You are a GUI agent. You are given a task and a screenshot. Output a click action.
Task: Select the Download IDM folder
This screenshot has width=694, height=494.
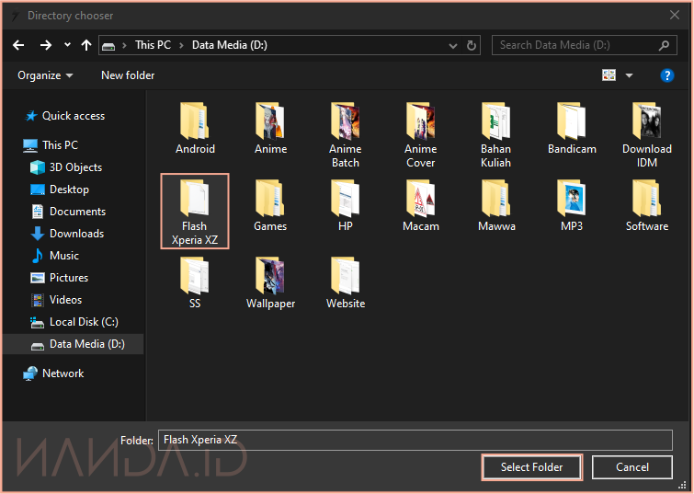click(x=647, y=135)
